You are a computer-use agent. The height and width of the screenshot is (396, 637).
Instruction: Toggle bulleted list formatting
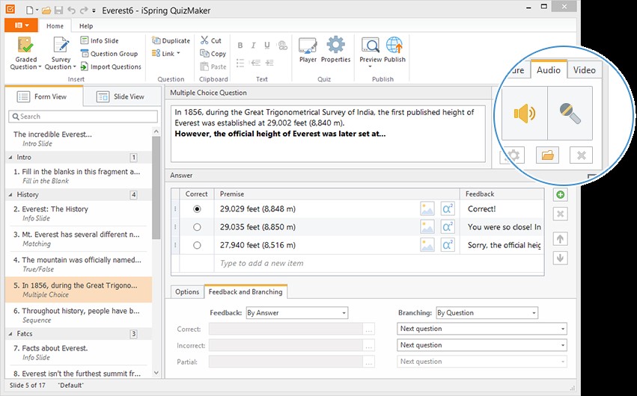click(x=240, y=63)
